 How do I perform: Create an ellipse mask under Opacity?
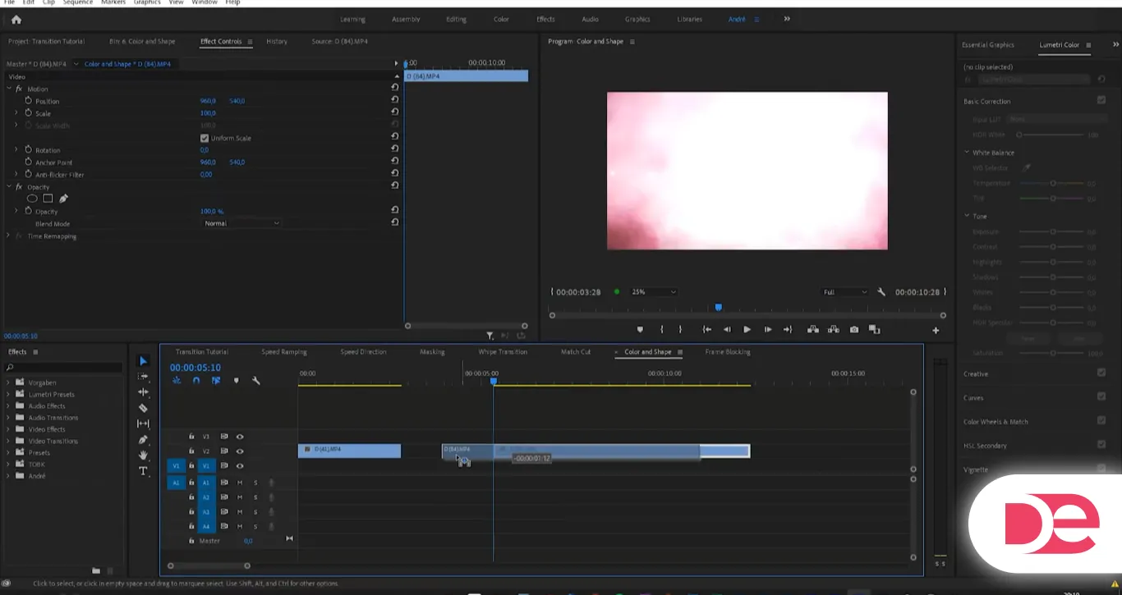[x=33, y=199]
